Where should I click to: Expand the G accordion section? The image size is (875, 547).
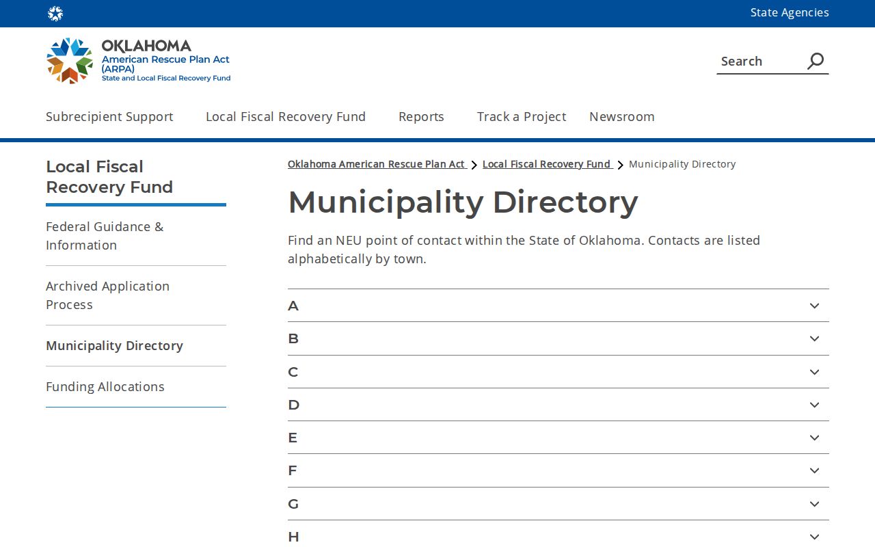[x=558, y=504]
